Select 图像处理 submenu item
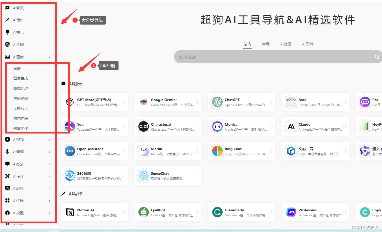382x232 pixels. coord(21,88)
